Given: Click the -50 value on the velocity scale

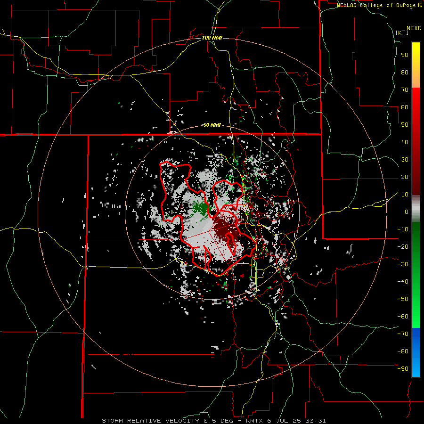Looking at the screenshot, I should pos(403,299).
